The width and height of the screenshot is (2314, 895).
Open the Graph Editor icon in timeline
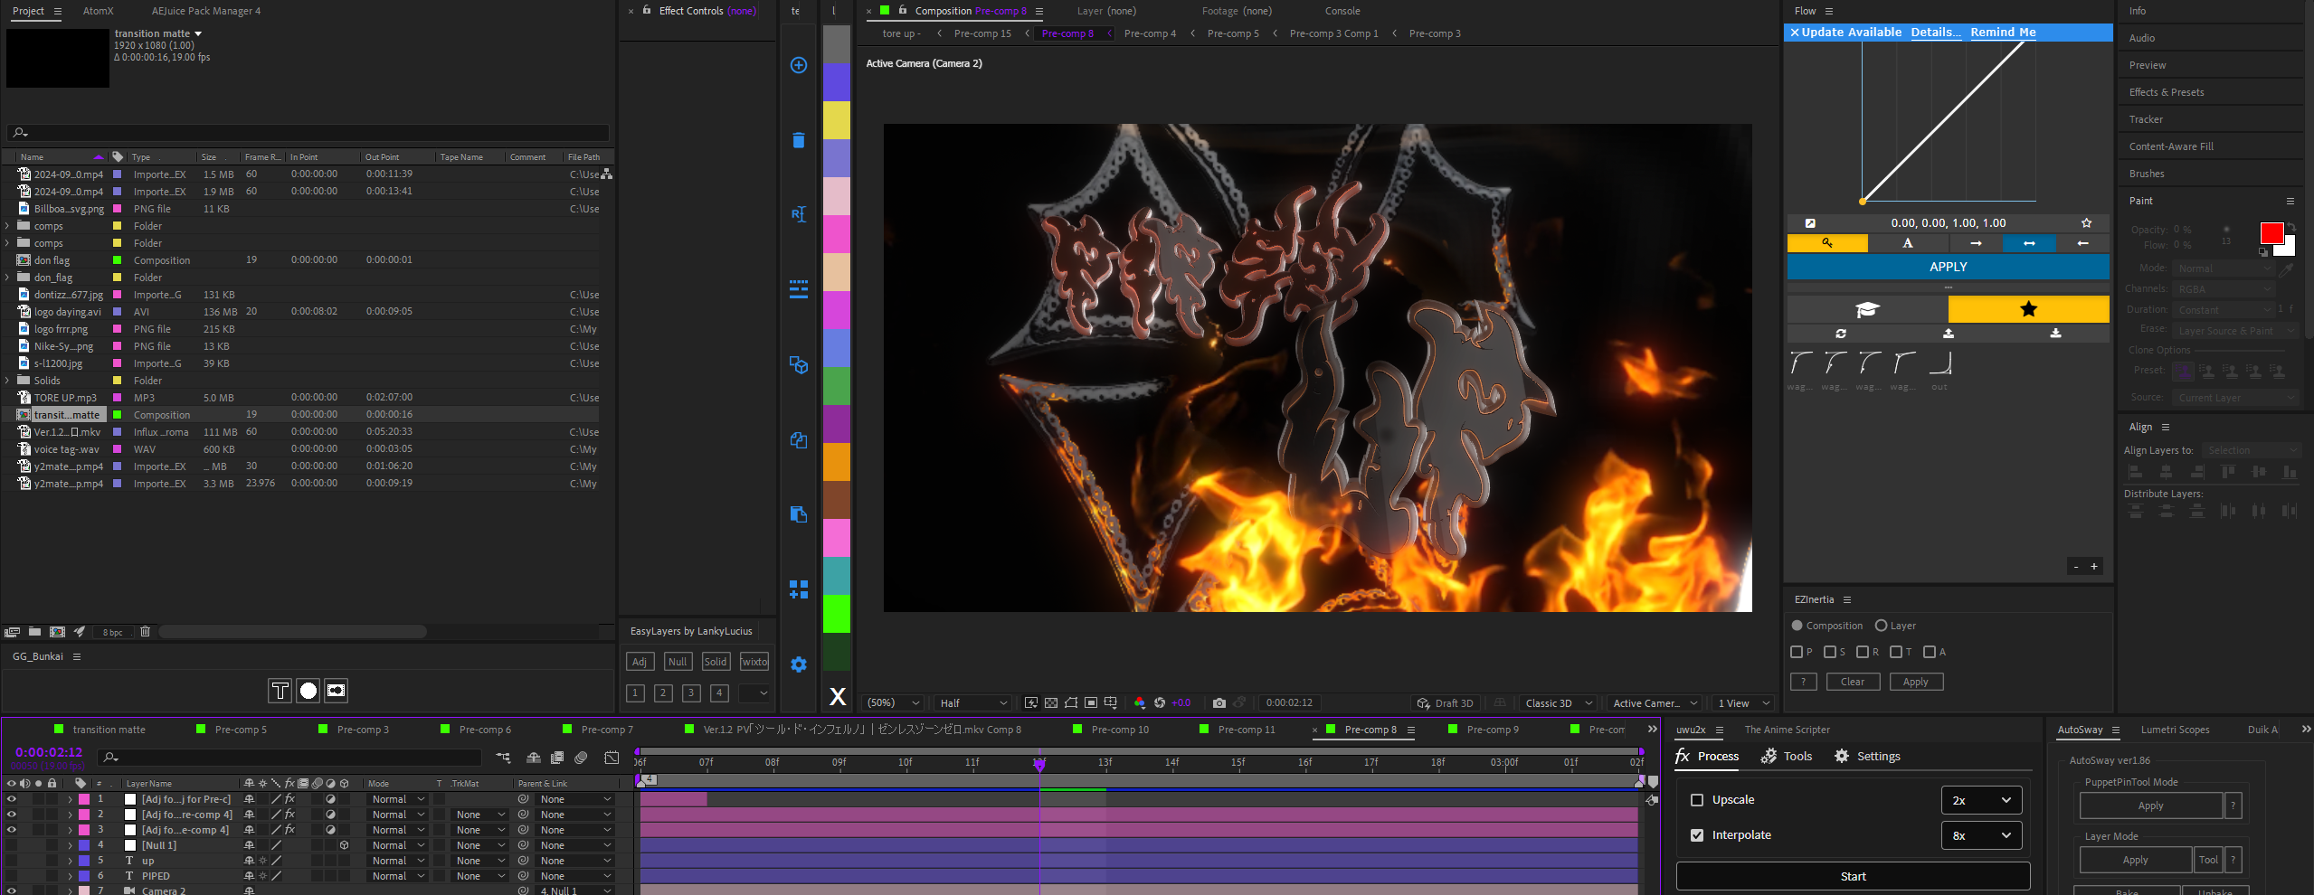point(612,758)
